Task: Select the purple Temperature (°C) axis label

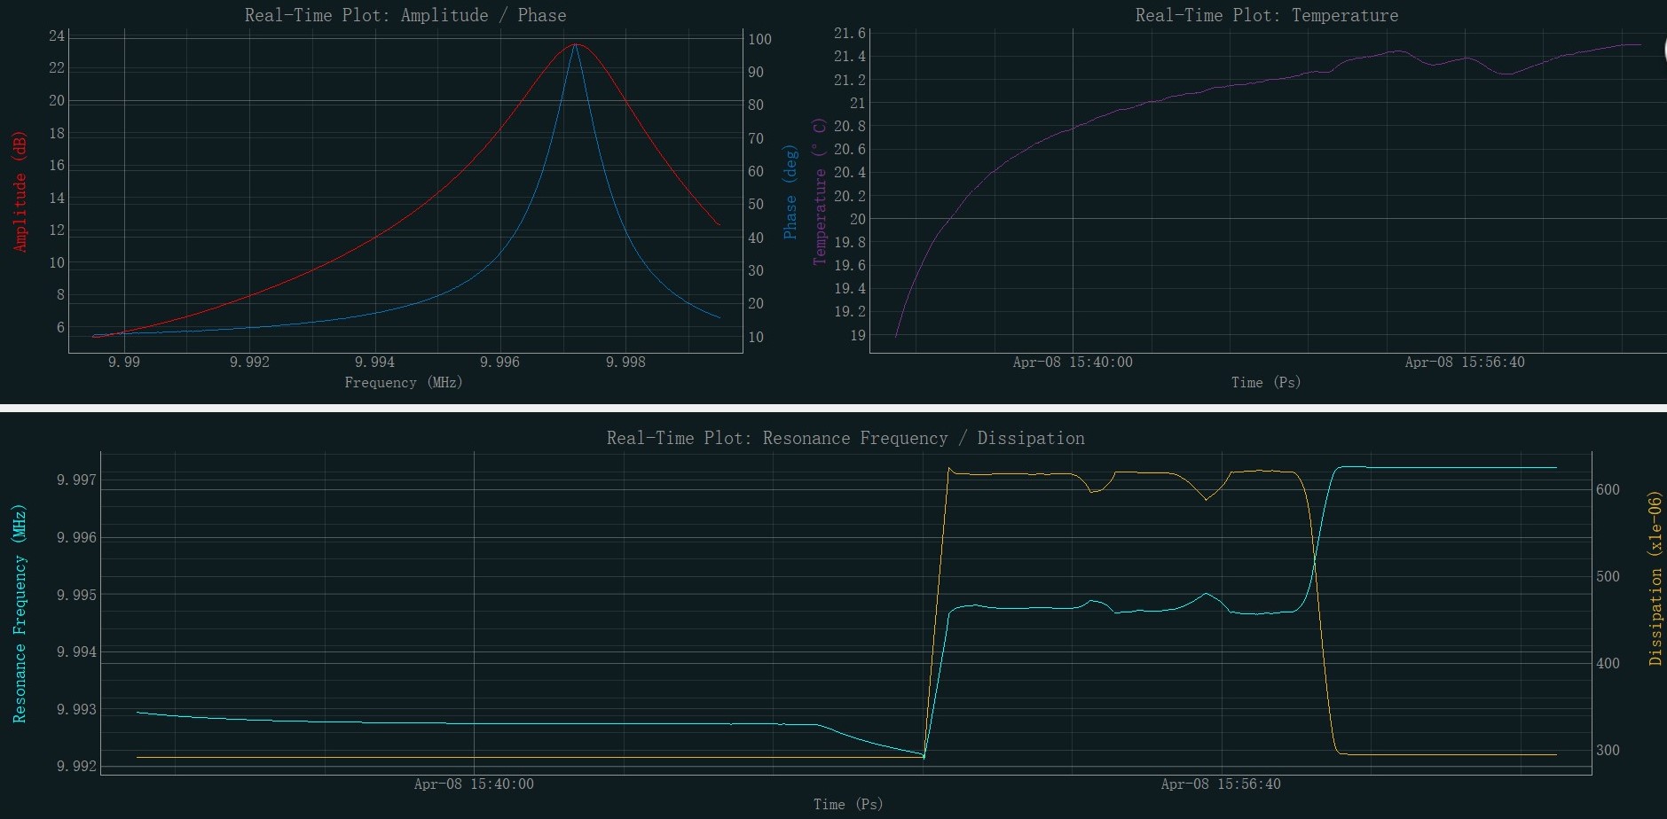Action: click(819, 191)
